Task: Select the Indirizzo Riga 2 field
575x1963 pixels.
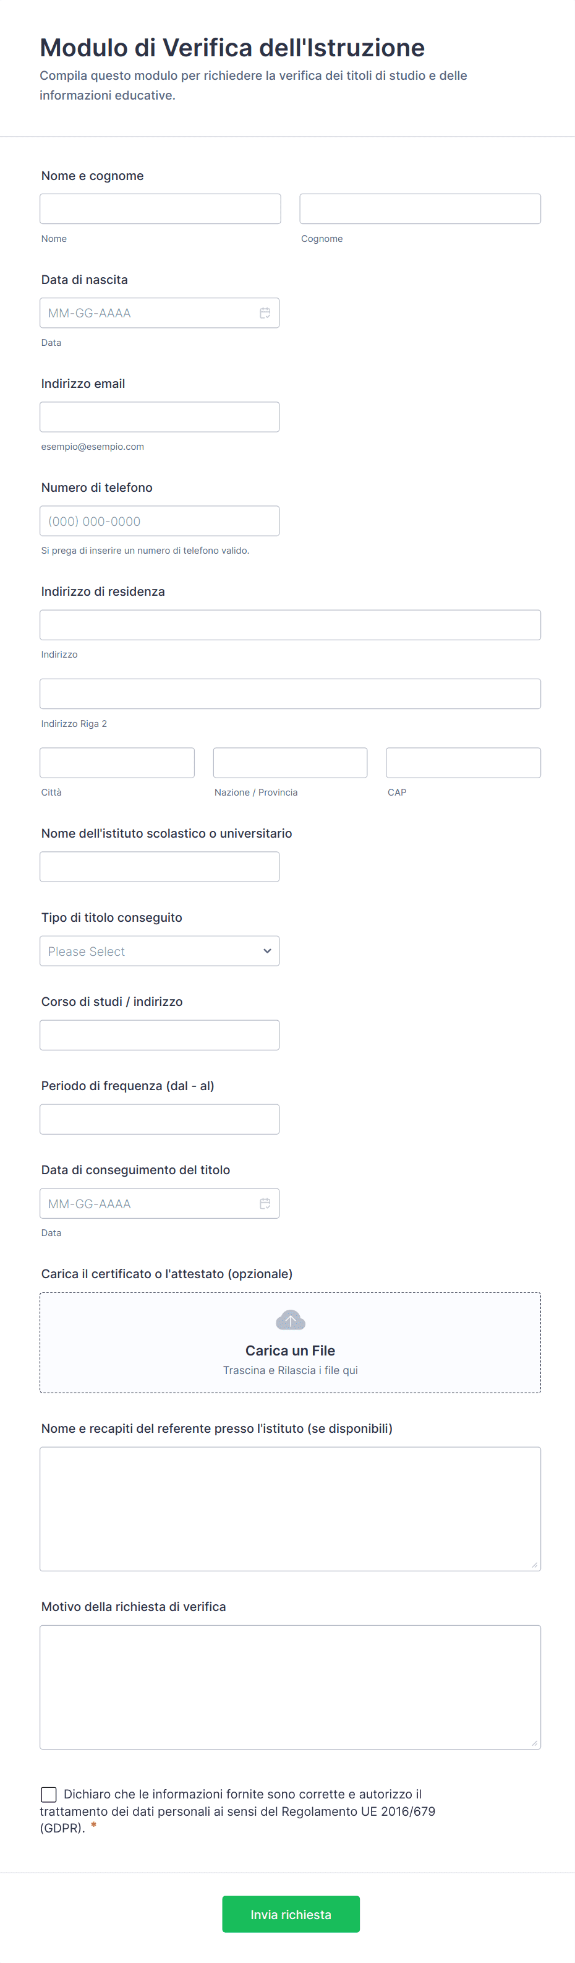Action: pyautogui.click(x=290, y=694)
